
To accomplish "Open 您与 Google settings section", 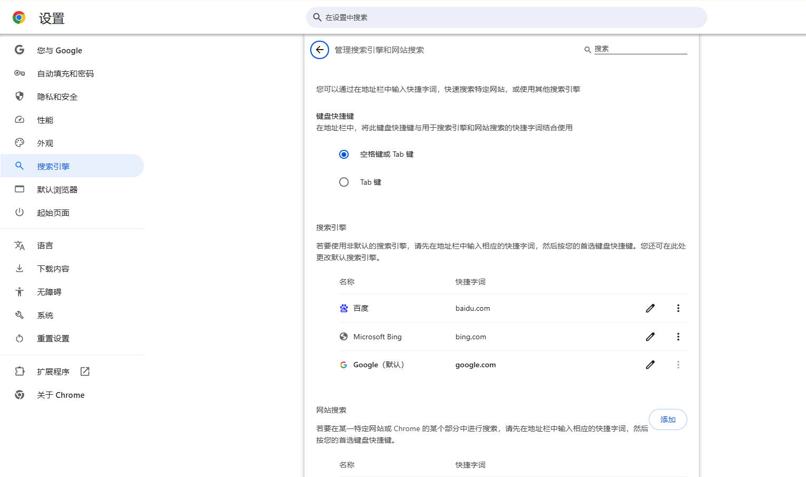I will click(x=72, y=50).
